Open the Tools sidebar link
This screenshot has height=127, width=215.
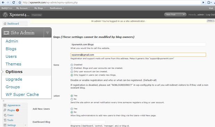pos(10,120)
